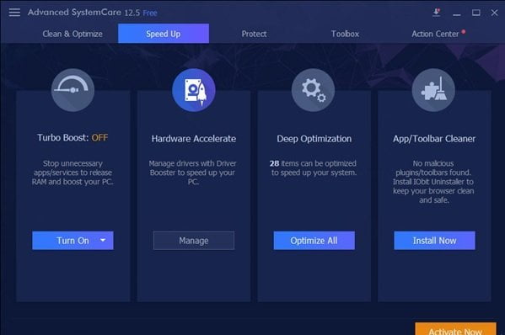
Task: Expand the Turn On dropdown arrow
Action: coord(103,240)
